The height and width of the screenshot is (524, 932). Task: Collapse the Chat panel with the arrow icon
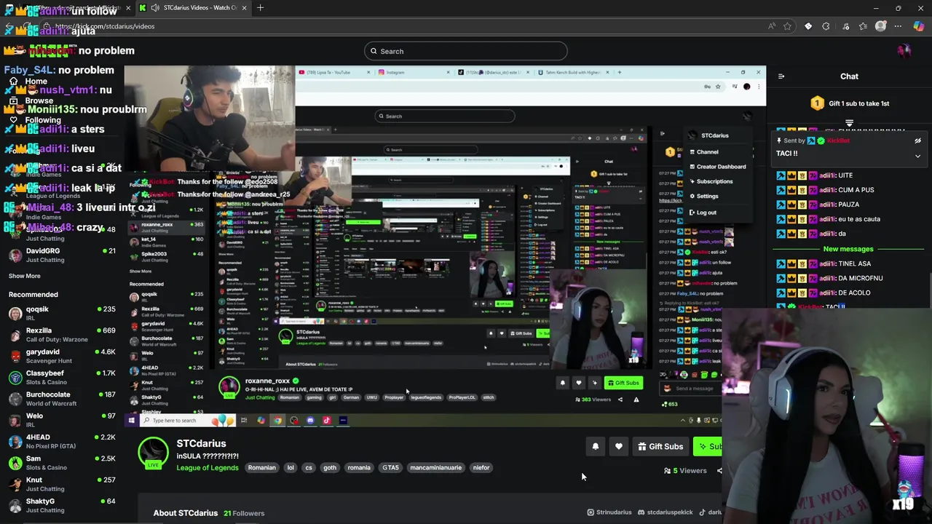[x=781, y=76]
